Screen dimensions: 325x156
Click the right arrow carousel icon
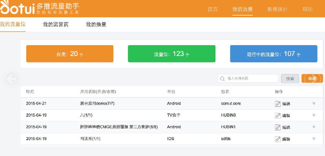(313, 79)
